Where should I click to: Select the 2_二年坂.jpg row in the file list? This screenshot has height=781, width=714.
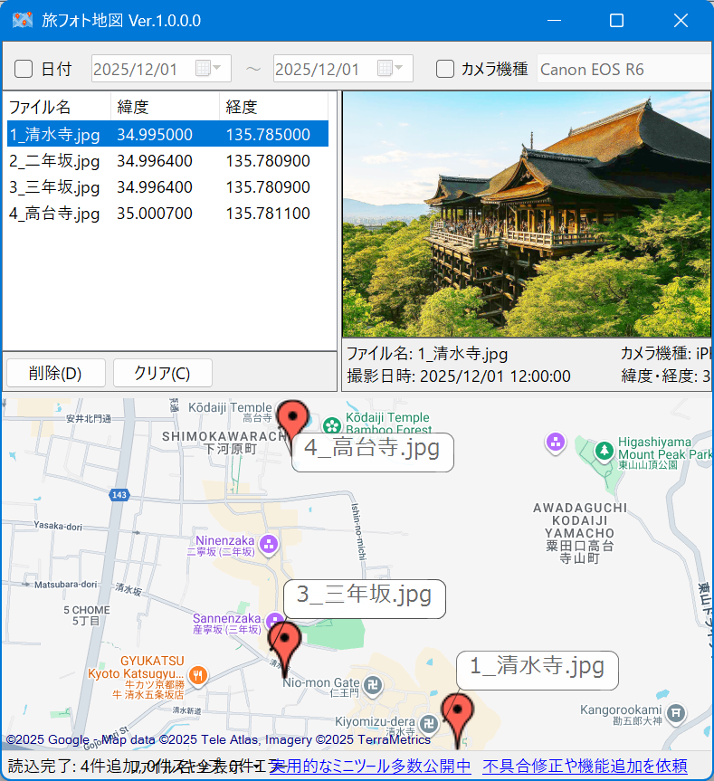click(167, 160)
